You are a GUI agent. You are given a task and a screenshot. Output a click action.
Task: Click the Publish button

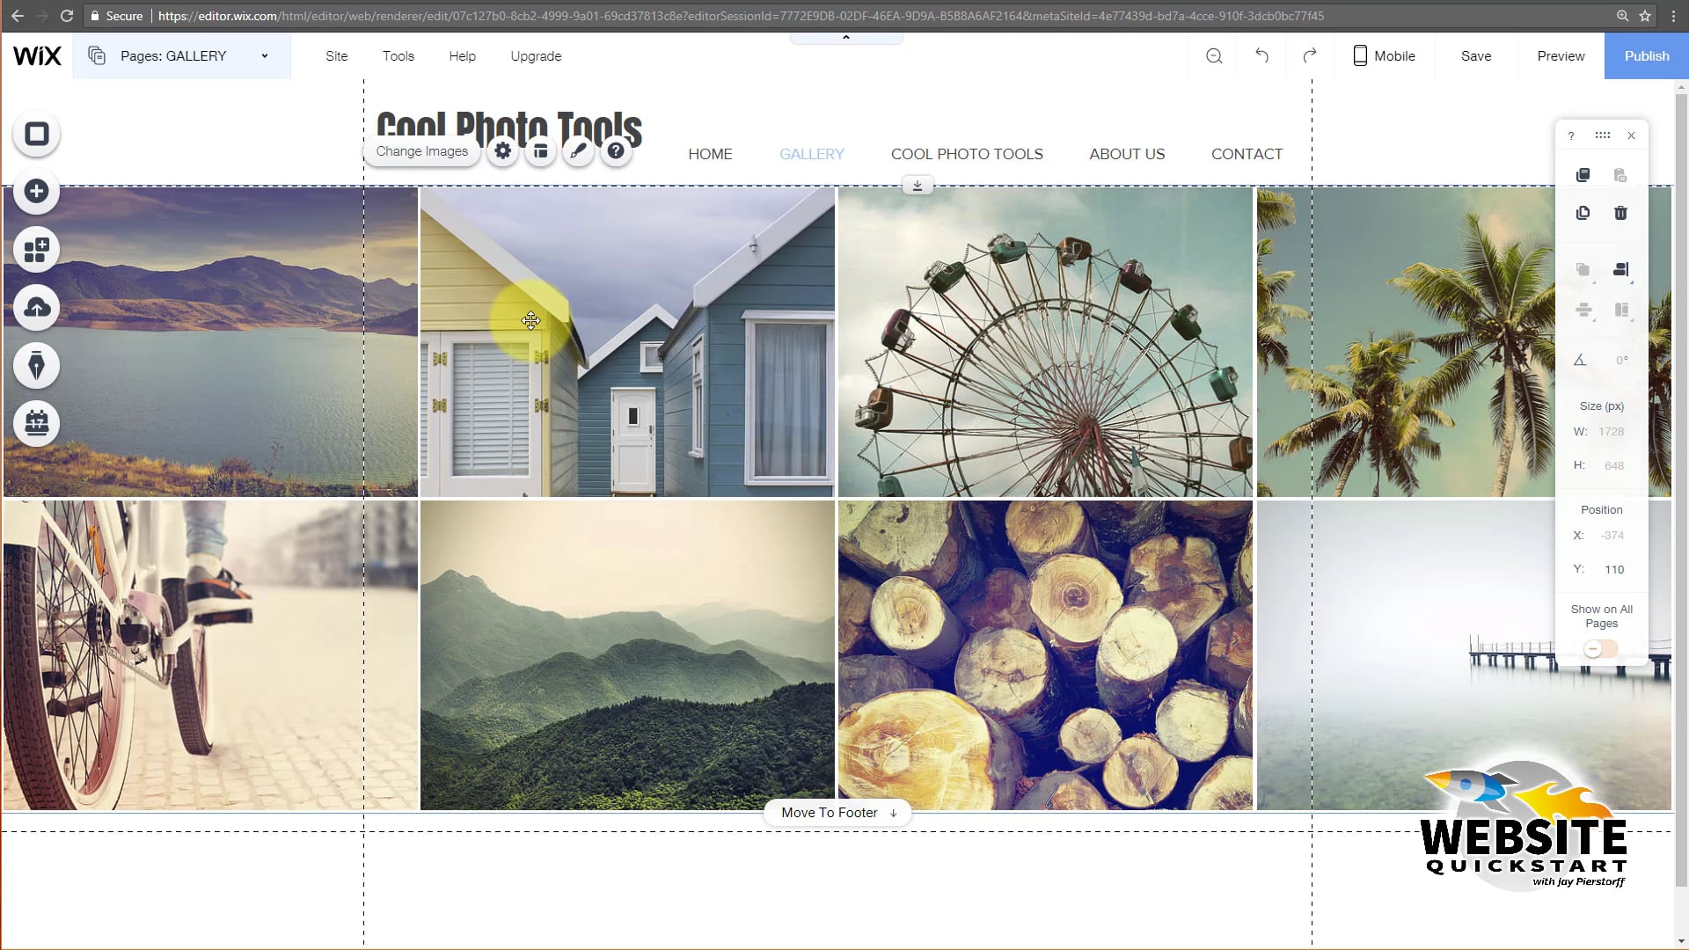[1646, 55]
